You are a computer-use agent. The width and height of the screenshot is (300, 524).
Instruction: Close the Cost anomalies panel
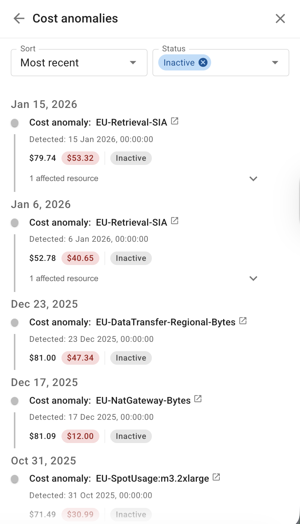[x=280, y=18]
